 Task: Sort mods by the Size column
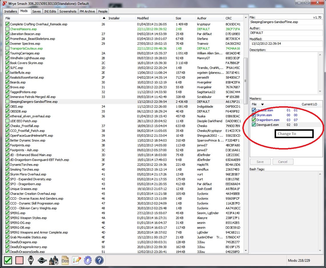pos(185,18)
